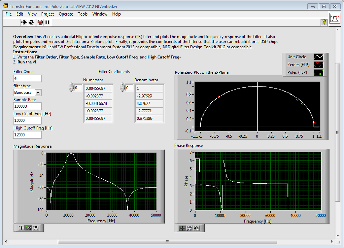
Task: Click the High Cutoff Freq field
Action: (x=28, y=135)
